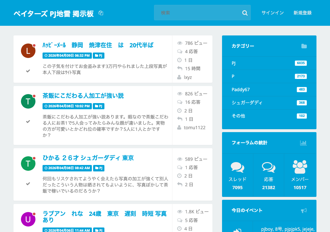This screenshot has width=330, height=232.
Task: Click the folder icon in the カテゴリー header
Action: 304,46
